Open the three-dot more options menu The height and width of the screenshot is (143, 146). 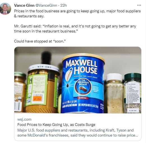point(139,5)
